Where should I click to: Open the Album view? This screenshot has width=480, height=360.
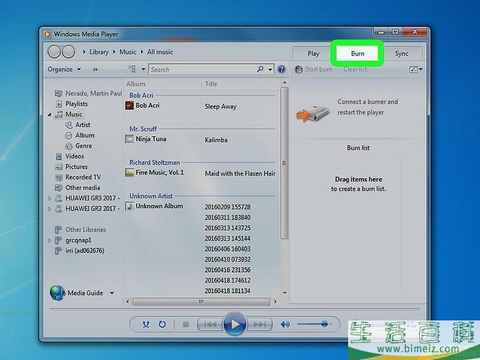point(85,135)
